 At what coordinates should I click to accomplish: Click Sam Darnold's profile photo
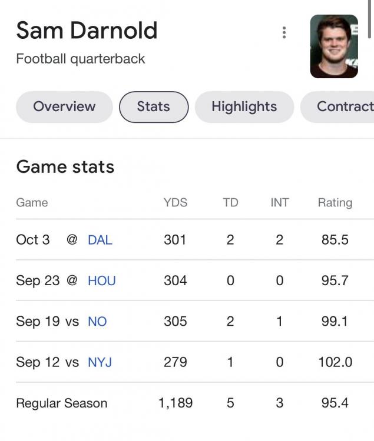pos(334,46)
